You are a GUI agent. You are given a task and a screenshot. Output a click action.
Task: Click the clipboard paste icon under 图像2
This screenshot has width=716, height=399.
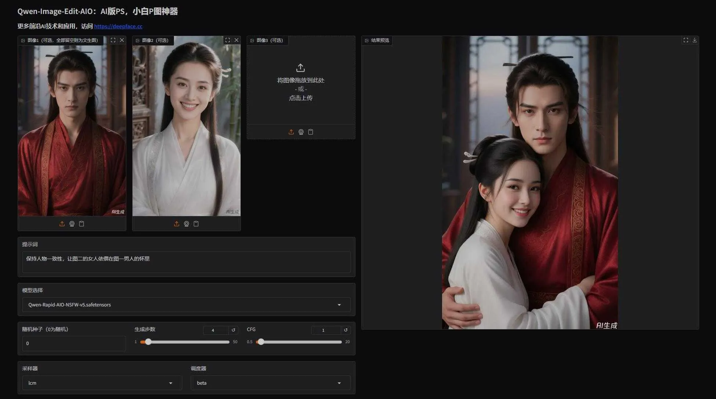pyautogui.click(x=196, y=223)
